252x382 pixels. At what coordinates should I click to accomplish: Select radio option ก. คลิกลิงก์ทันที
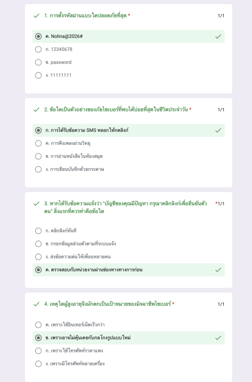[38, 231]
